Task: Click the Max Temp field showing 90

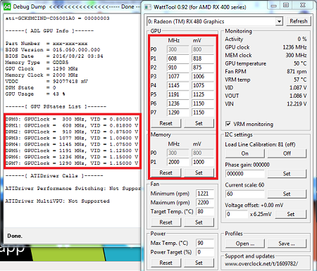Action: pyautogui.click(x=205, y=243)
